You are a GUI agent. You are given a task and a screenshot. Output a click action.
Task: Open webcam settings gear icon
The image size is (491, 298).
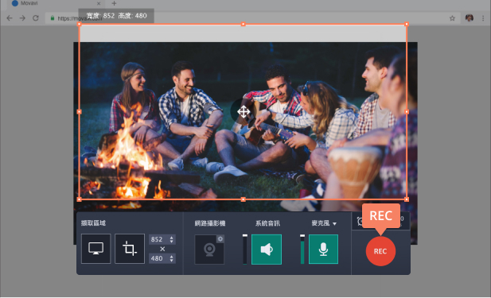click(220, 239)
